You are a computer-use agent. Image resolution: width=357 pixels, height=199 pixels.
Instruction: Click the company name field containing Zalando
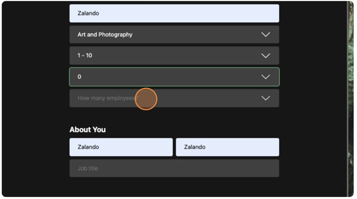pyautogui.click(x=174, y=13)
